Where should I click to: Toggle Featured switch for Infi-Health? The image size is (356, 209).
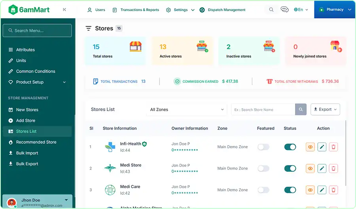263,147
